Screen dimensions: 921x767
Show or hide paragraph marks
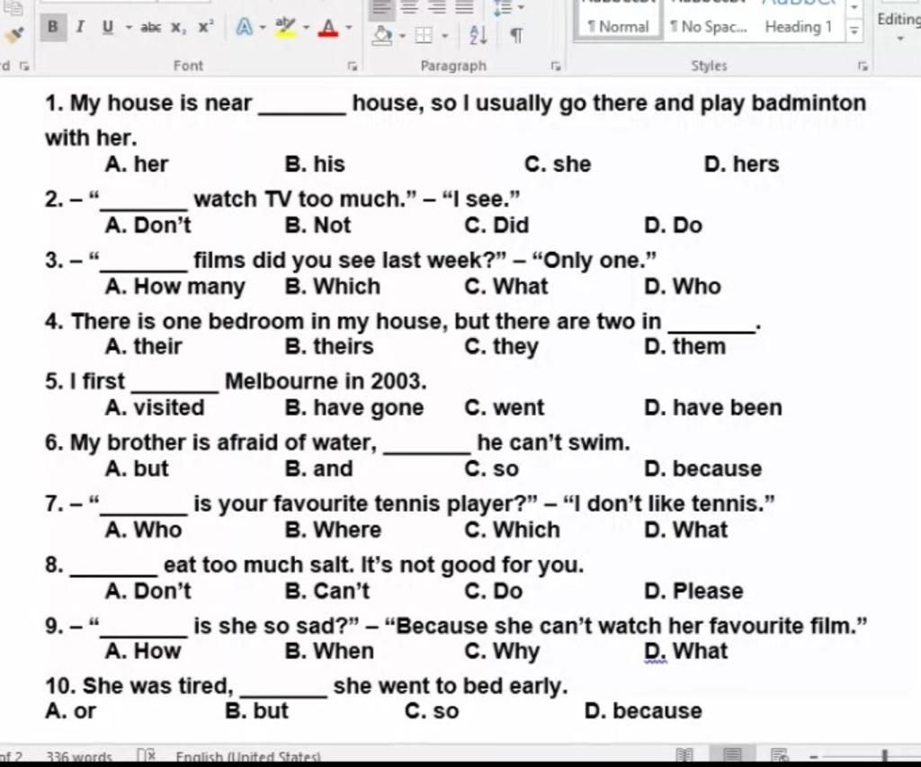[515, 35]
